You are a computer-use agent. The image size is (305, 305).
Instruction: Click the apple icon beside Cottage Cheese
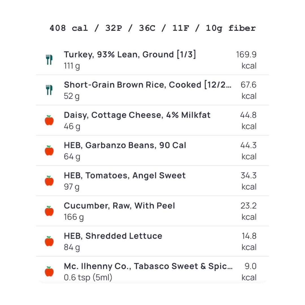[x=49, y=120]
